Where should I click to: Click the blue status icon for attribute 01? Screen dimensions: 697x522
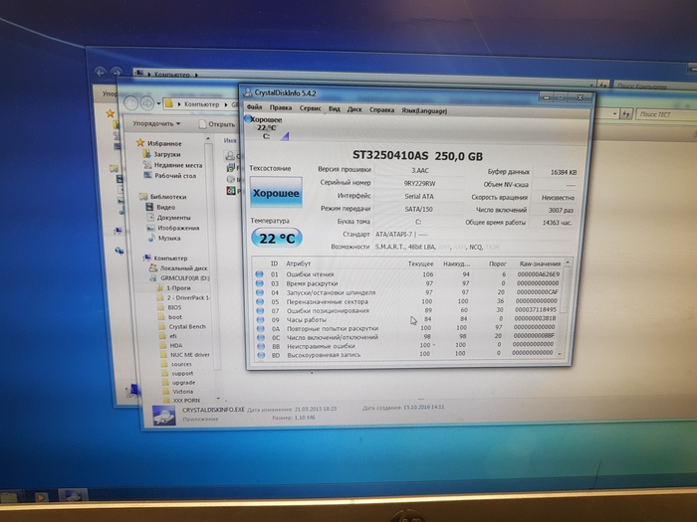[259, 273]
